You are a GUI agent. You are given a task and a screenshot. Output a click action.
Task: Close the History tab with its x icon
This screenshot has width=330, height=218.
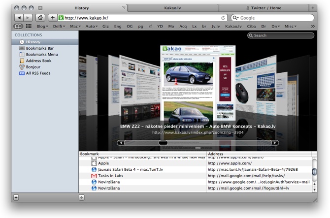point(40,8)
